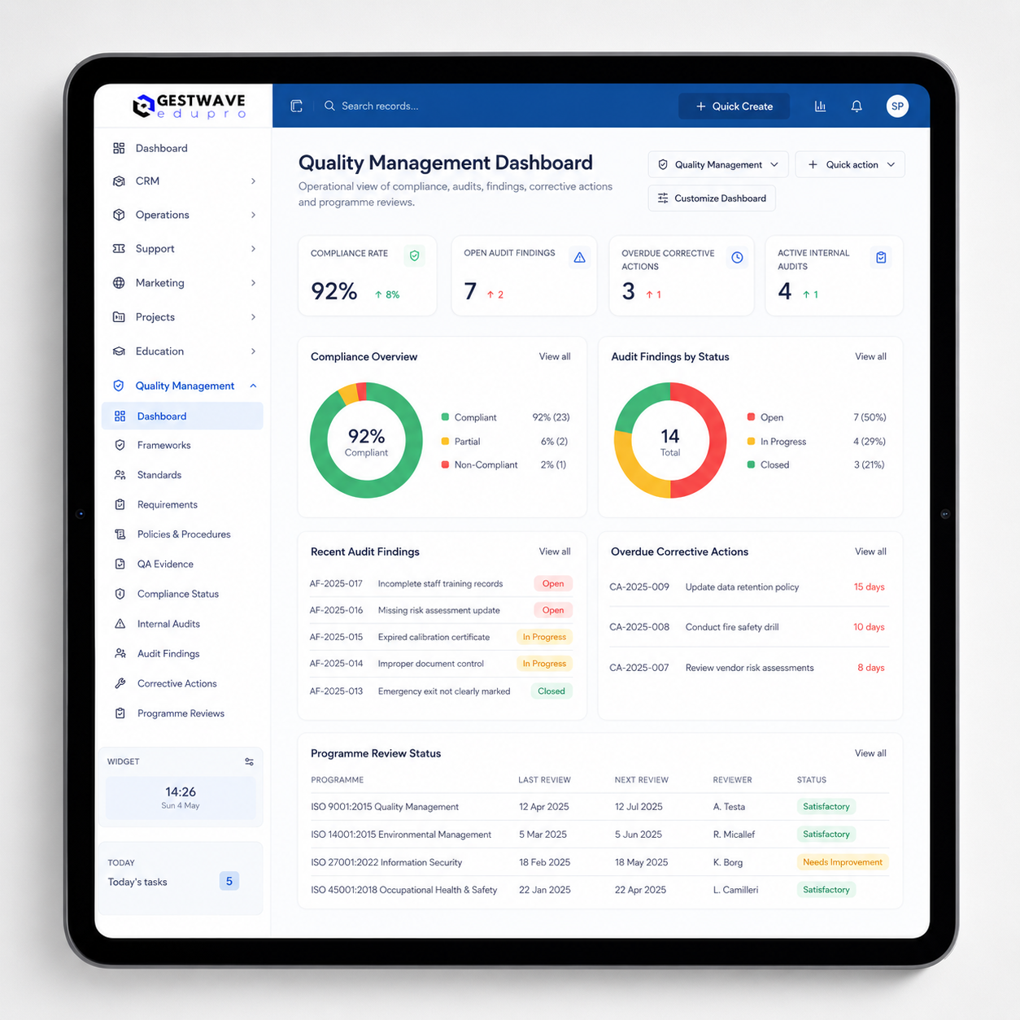Click the Education graduation cap icon
Screen dimensions: 1020x1020
(119, 351)
